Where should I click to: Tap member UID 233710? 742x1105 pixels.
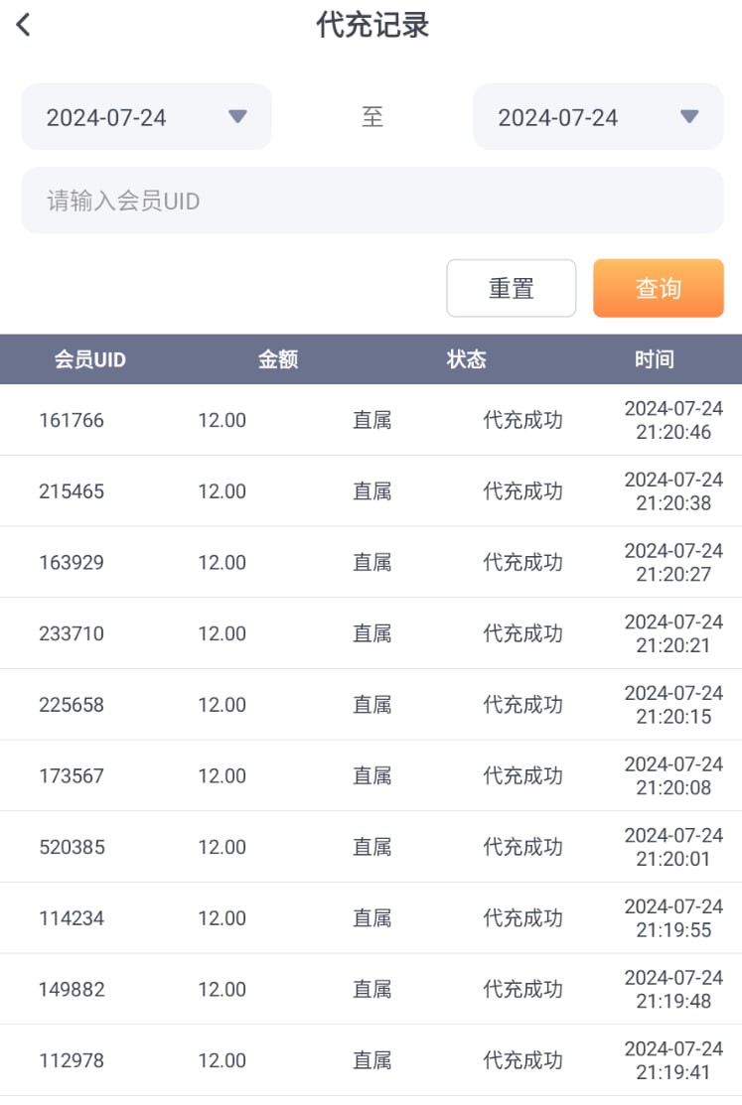(x=72, y=633)
